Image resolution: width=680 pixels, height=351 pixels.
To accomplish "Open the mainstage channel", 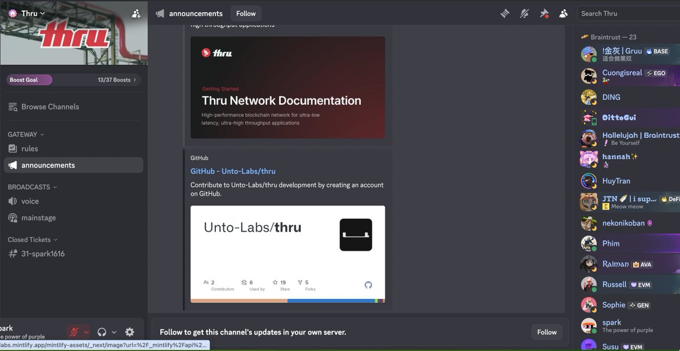I will (74, 218).
